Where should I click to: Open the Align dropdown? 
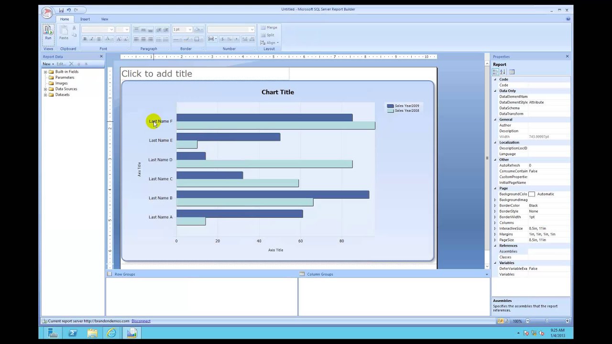[270, 43]
